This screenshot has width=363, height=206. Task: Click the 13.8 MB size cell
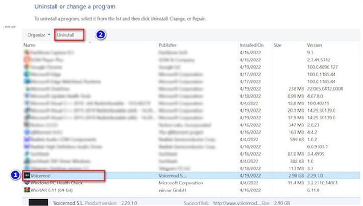coord(296,103)
